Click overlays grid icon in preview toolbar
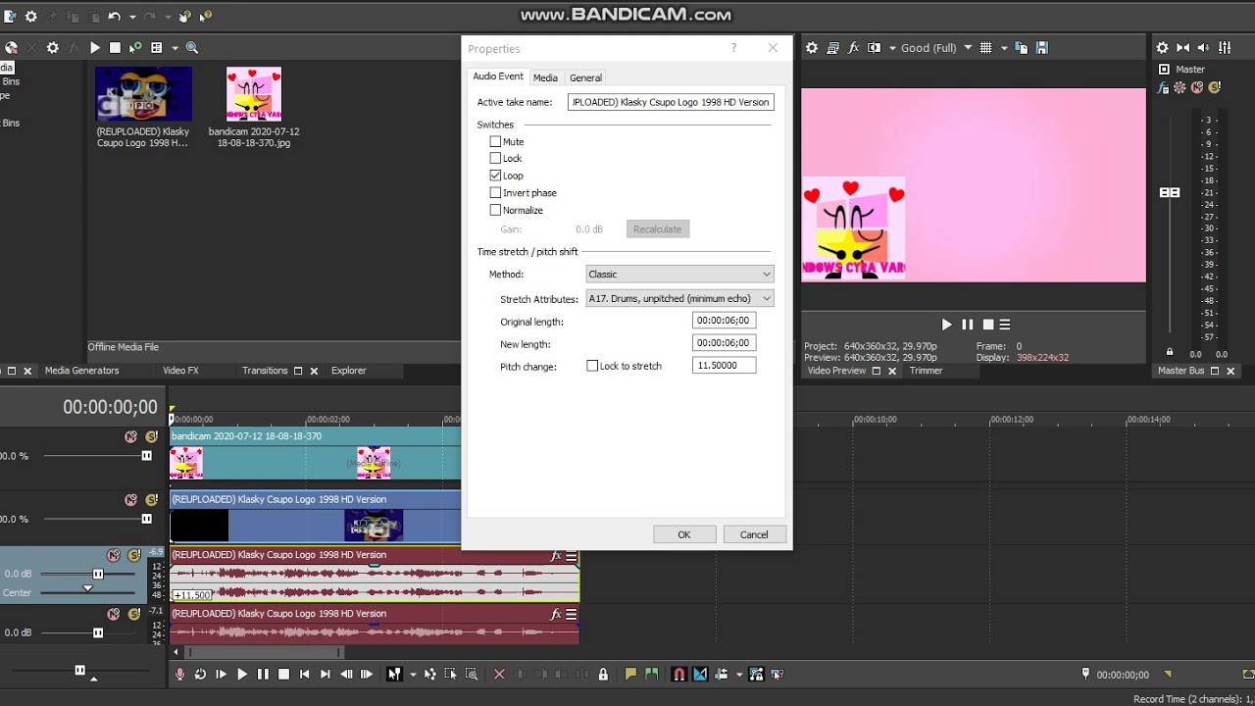This screenshot has height=706, width=1255. coord(986,47)
